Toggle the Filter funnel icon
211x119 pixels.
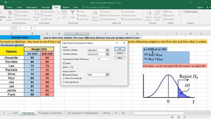[x=73, y=13]
